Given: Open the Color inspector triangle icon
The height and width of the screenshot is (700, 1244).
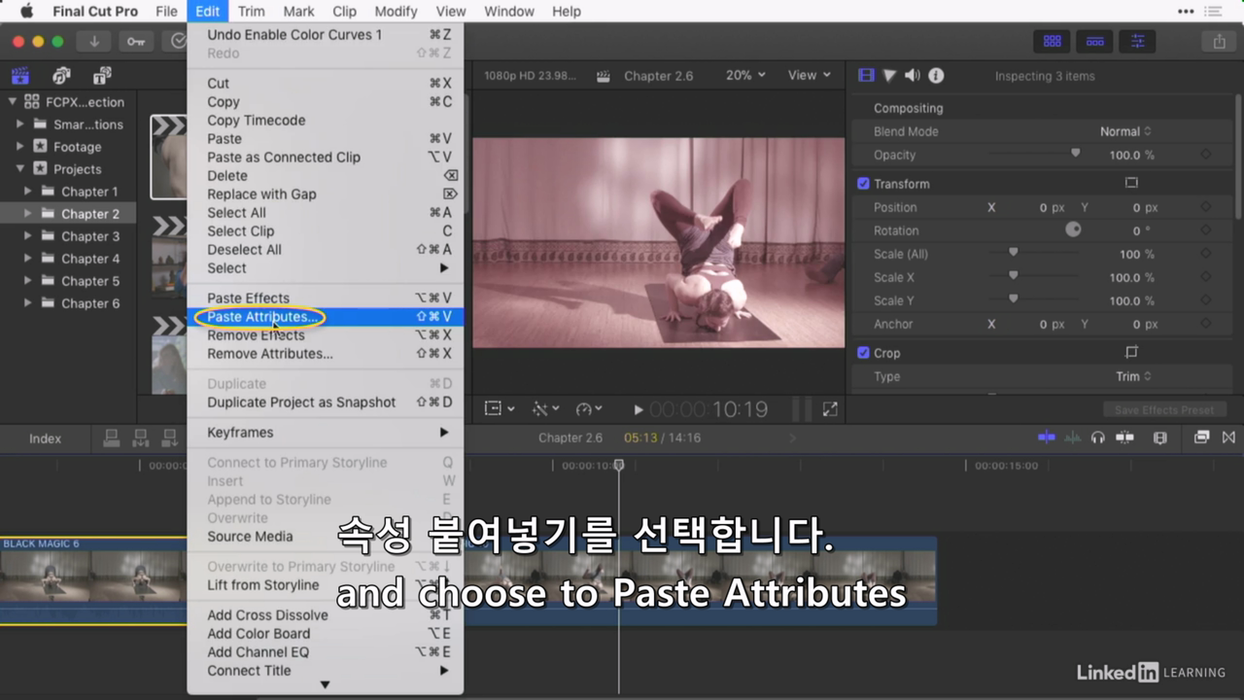Looking at the screenshot, I should tap(889, 76).
